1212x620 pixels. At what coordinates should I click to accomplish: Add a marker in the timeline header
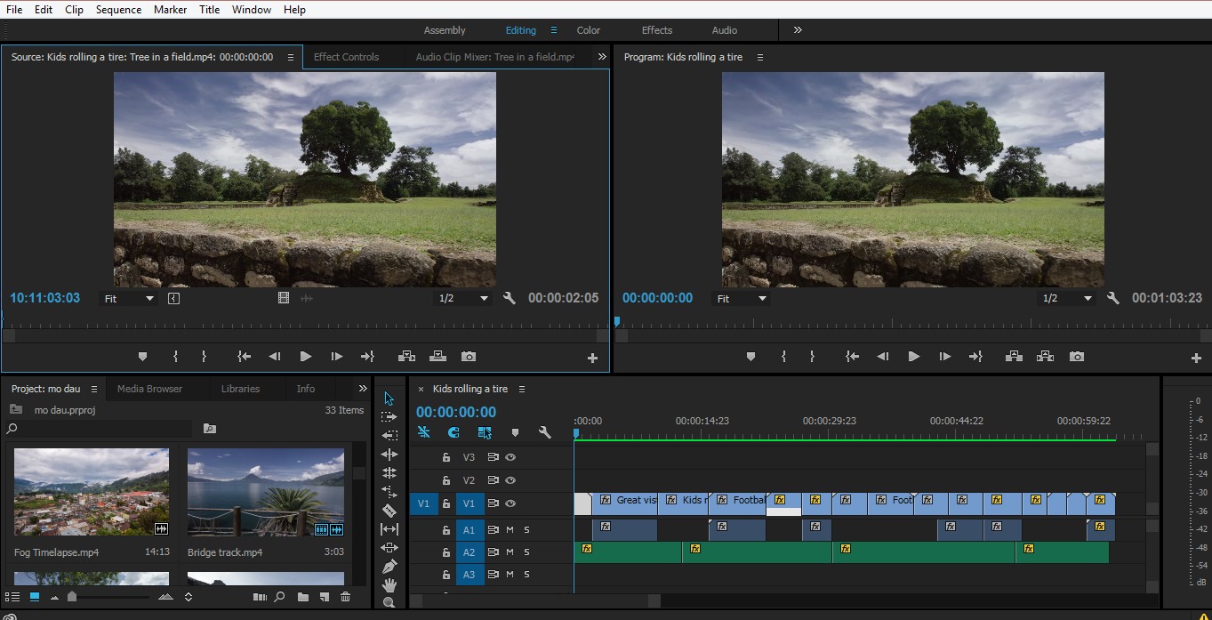click(x=515, y=432)
